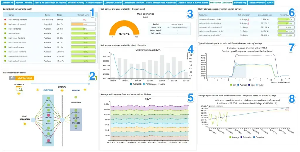Toggle Estimation series in storage projection legend

(x=246, y=137)
